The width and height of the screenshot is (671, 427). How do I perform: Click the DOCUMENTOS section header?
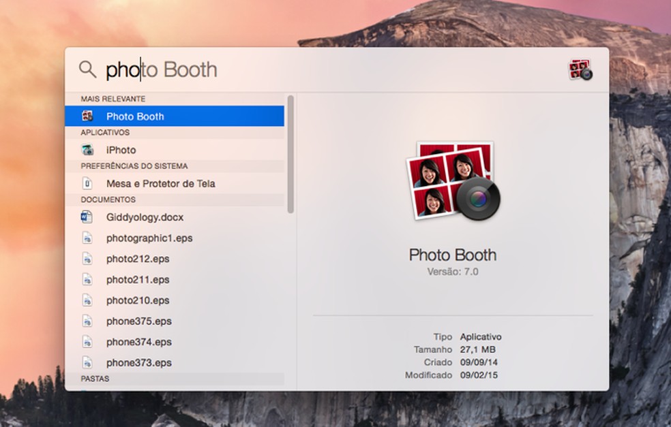[x=108, y=200]
